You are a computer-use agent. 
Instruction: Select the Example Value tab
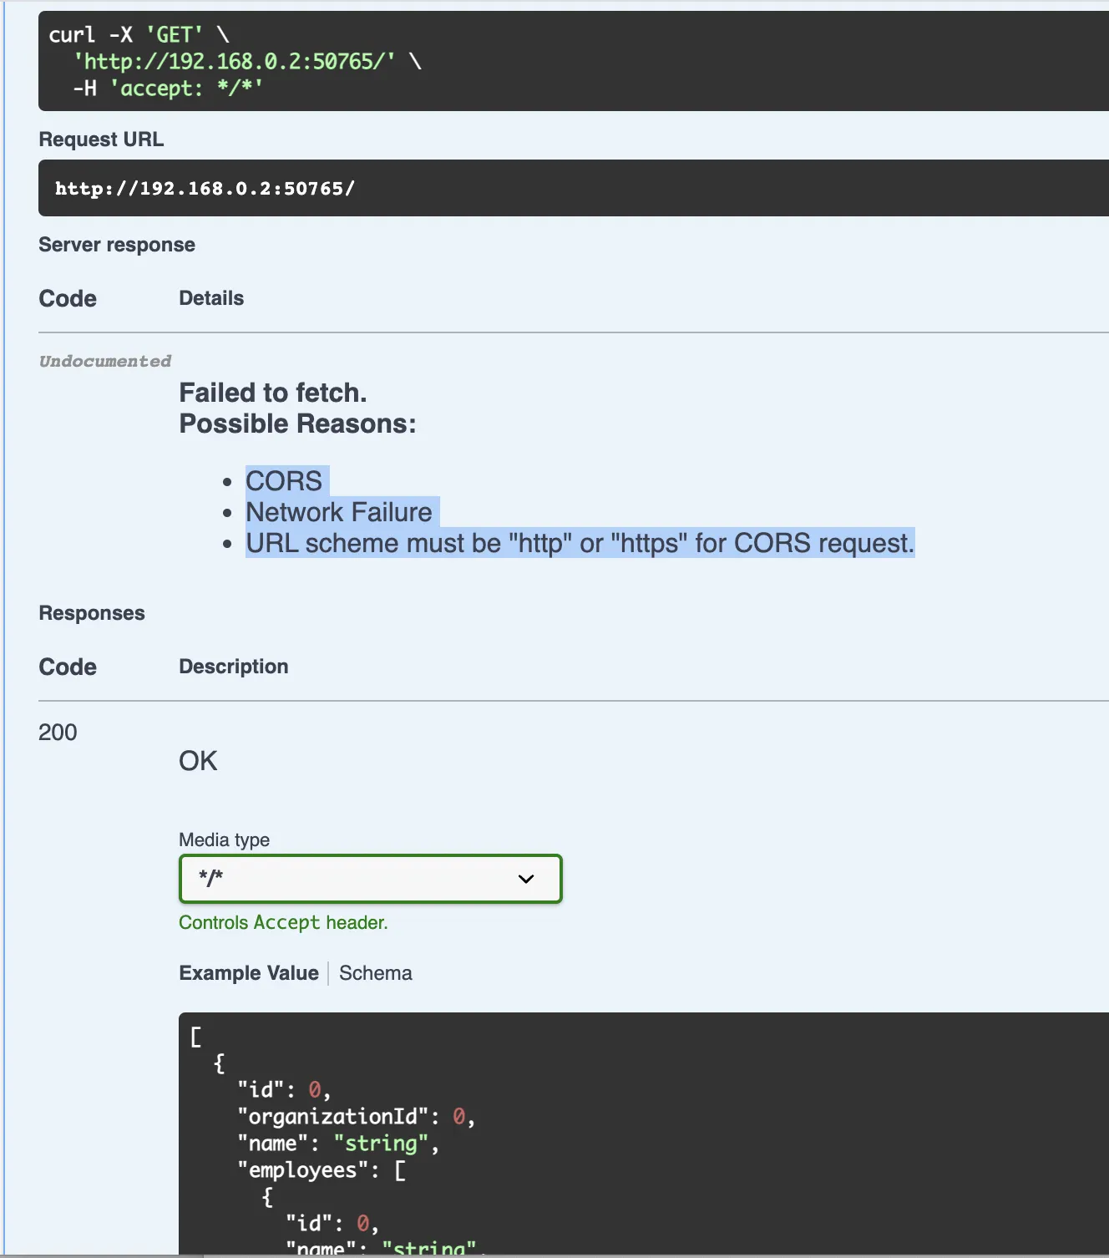coord(249,973)
